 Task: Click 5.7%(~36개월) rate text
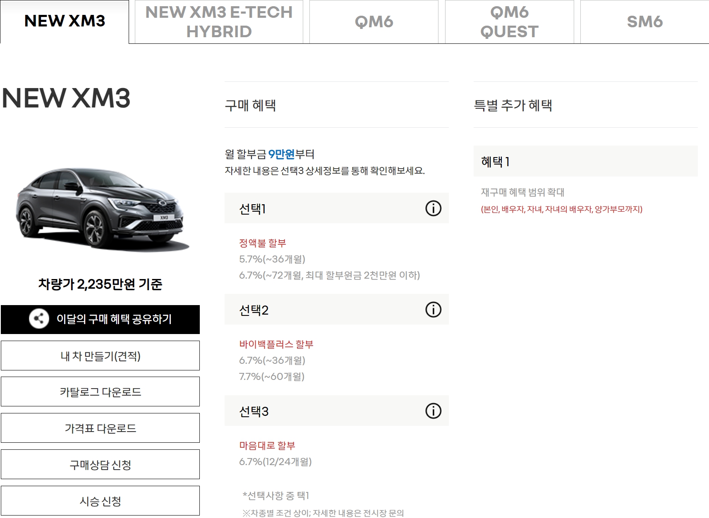click(x=272, y=259)
